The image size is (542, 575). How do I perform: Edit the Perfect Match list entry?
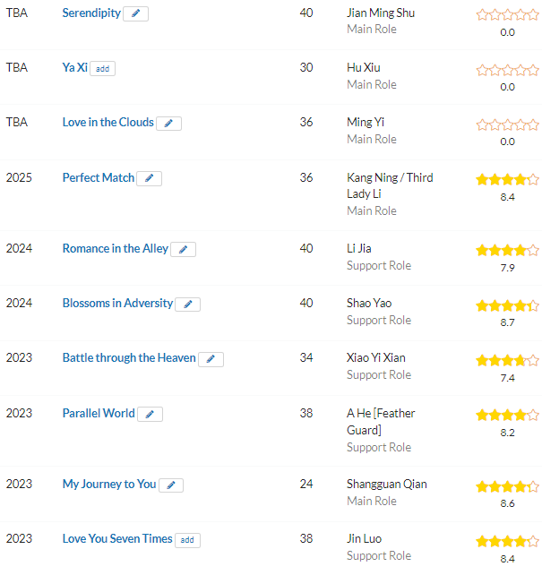click(150, 178)
